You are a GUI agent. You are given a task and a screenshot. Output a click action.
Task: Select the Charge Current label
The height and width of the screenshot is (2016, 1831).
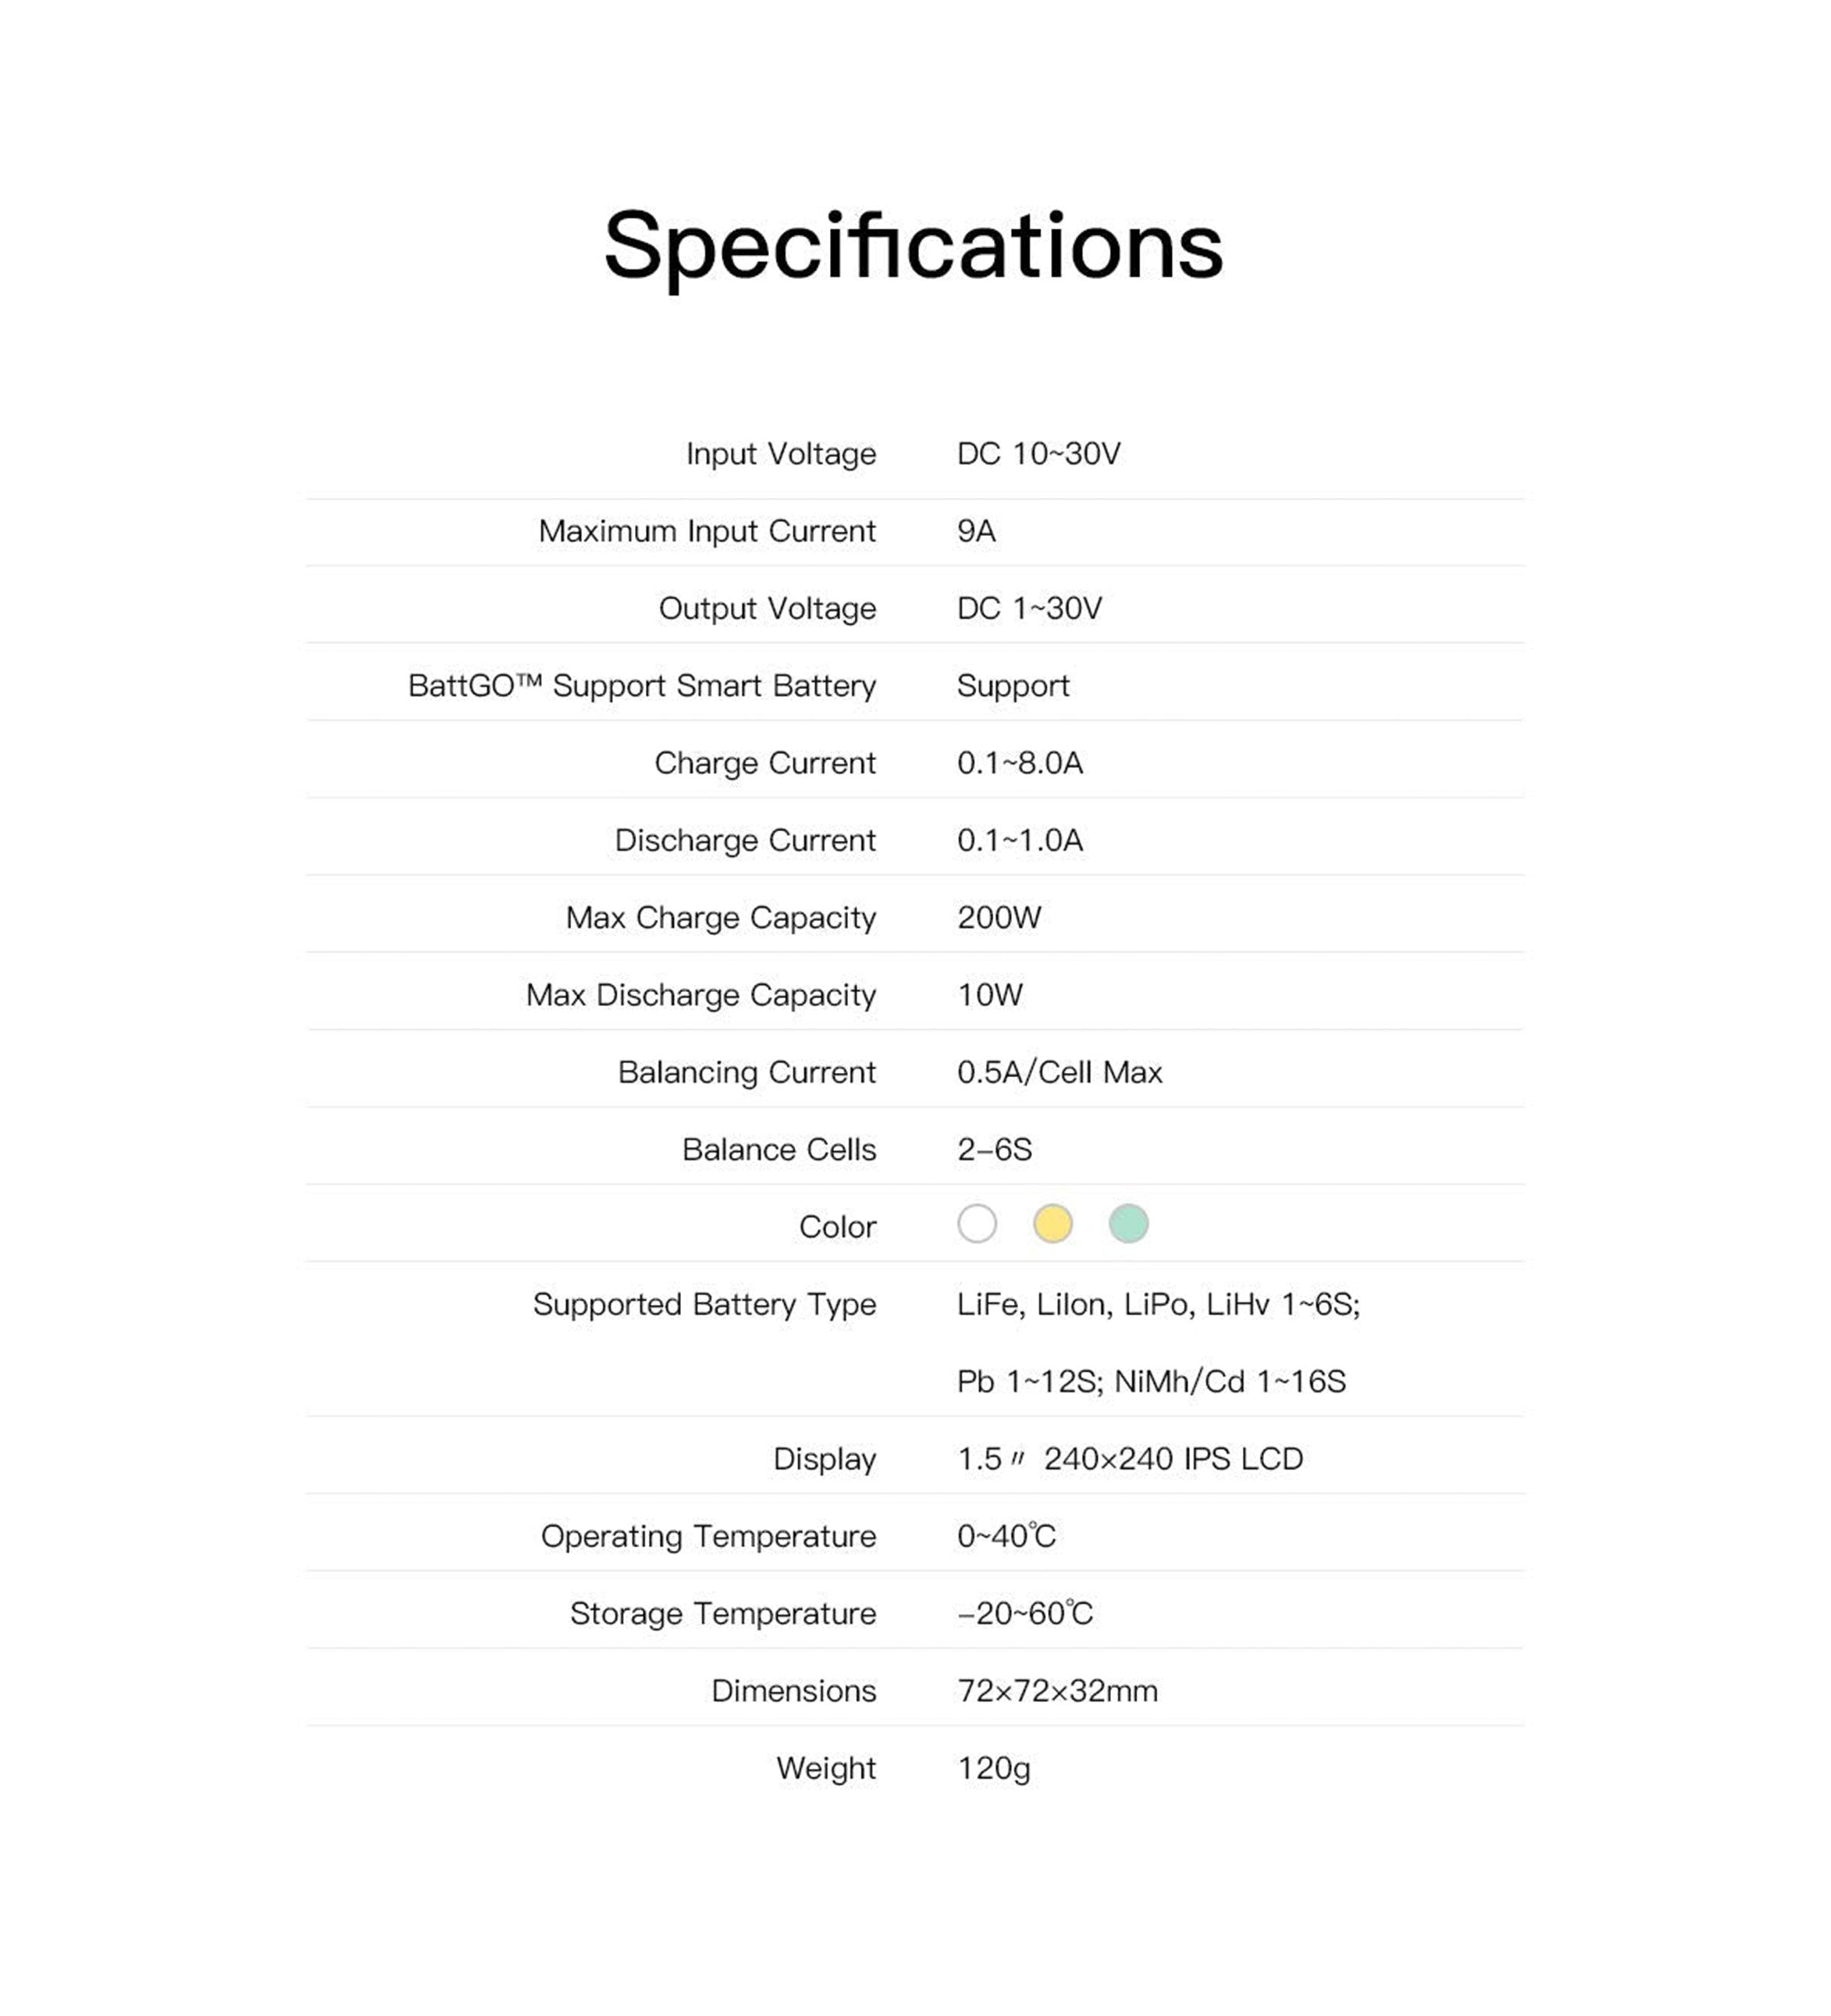(x=764, y=763)
